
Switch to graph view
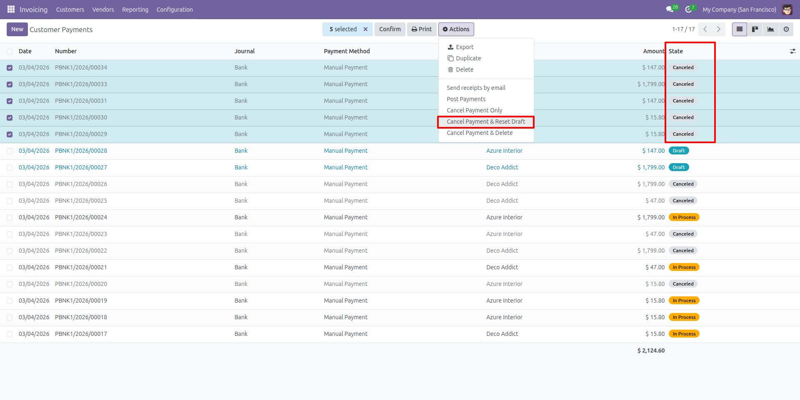(771, 29)
